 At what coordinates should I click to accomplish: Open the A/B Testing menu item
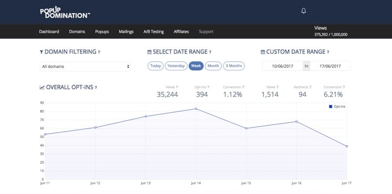tap(153, 32)
